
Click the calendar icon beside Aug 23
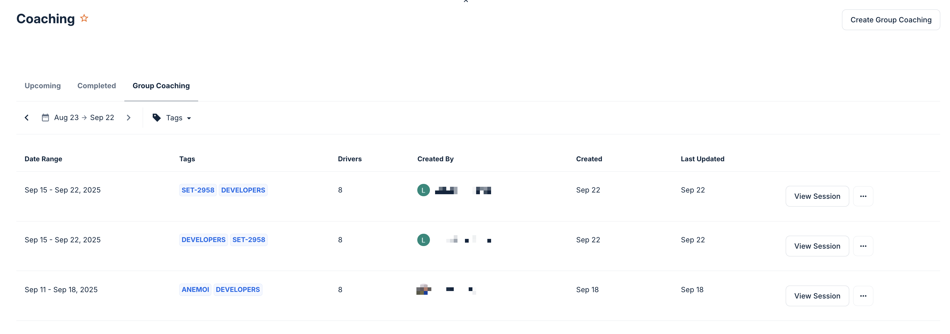pyautogui.click(x=45, y=118)
